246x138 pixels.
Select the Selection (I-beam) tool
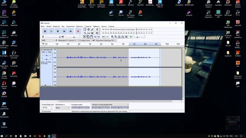(x=85, y=30)
